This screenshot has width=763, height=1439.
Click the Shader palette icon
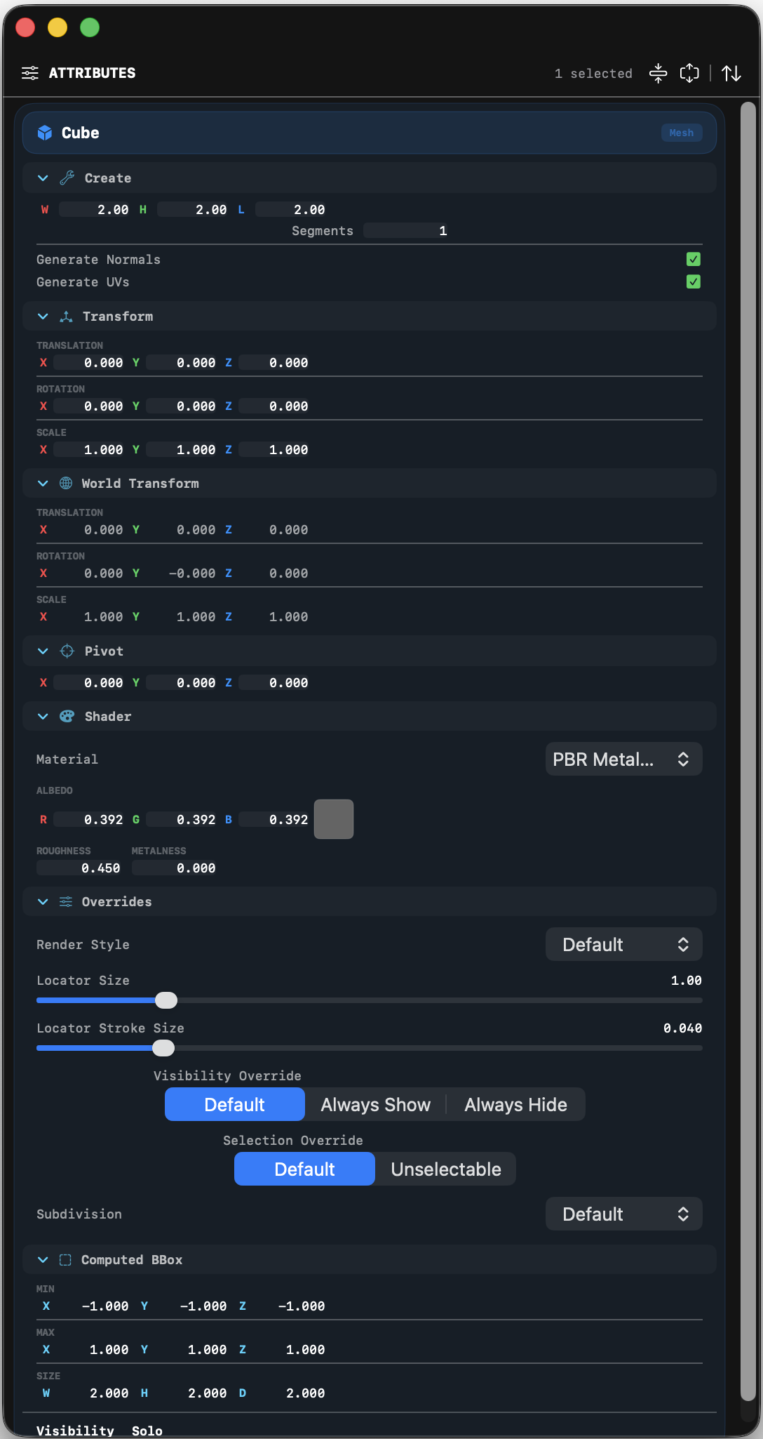[67, 716]
